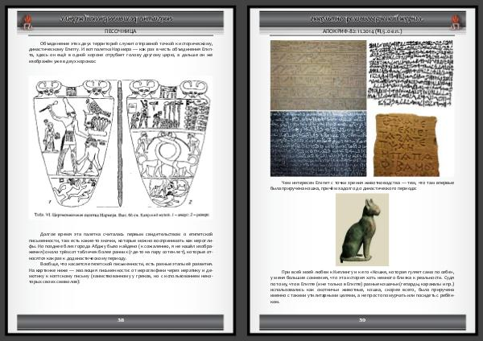Open the black handwritten hieratic script image
The width and height of the screenshot is (483, 341).
(409, 72)
